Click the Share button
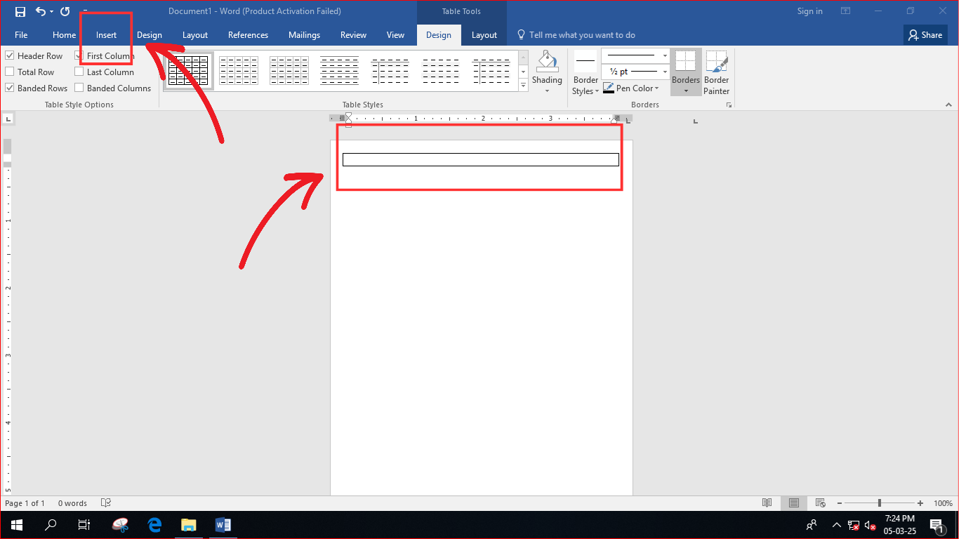Screen dimensions: 959x539 [925, 35]
